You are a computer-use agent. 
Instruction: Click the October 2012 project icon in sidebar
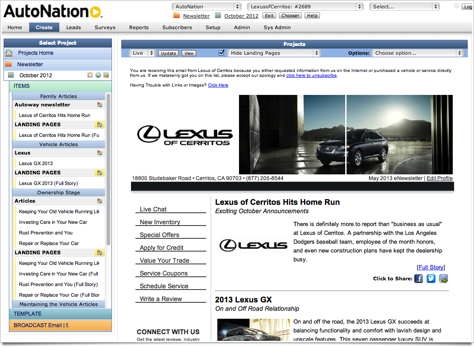coord(11,75)
